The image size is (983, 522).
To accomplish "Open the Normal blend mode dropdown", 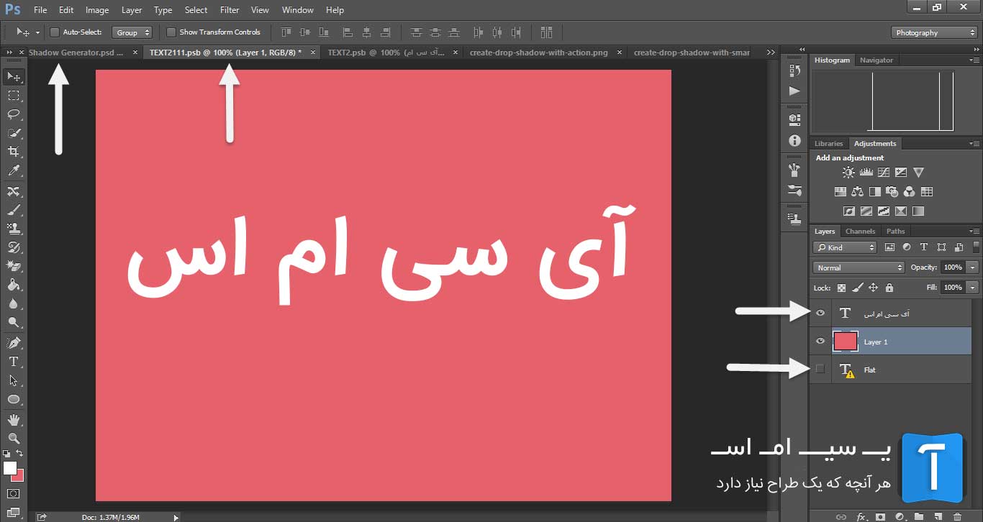I will coord(859,267).
